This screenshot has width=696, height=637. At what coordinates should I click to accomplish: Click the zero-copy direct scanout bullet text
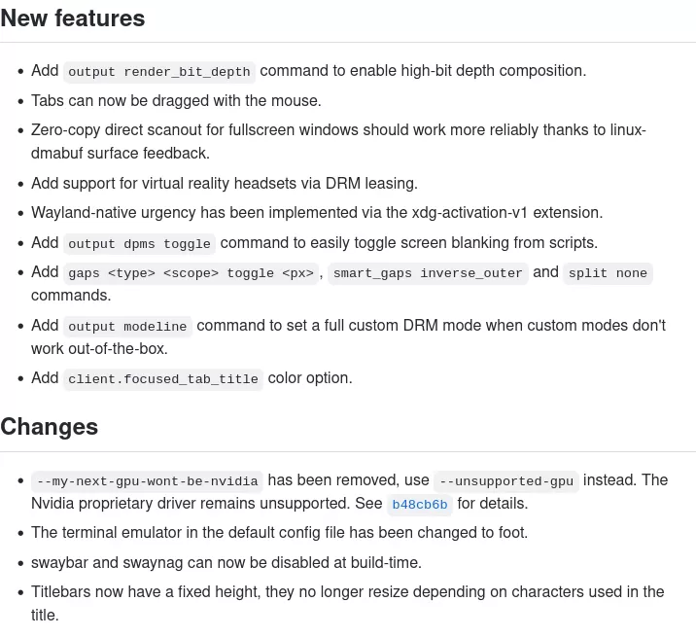[338, 142]
